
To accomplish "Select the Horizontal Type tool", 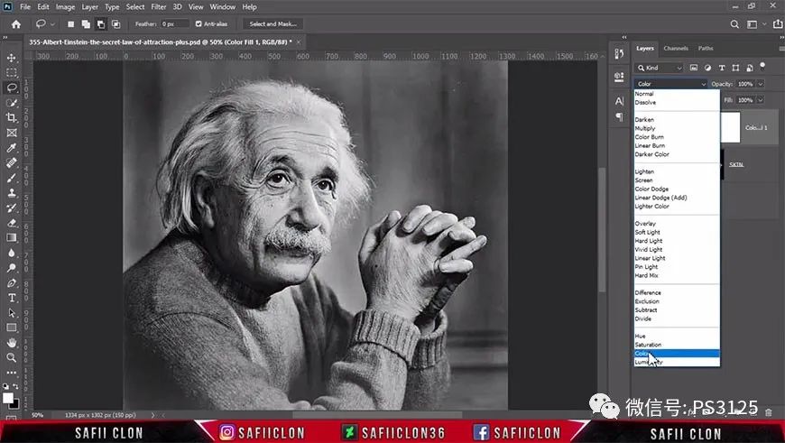I will (x=12, y=298).
